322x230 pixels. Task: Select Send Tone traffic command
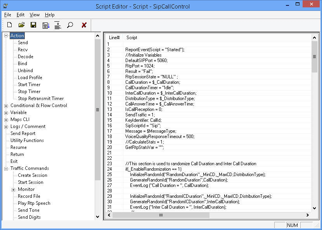point(29,210)
